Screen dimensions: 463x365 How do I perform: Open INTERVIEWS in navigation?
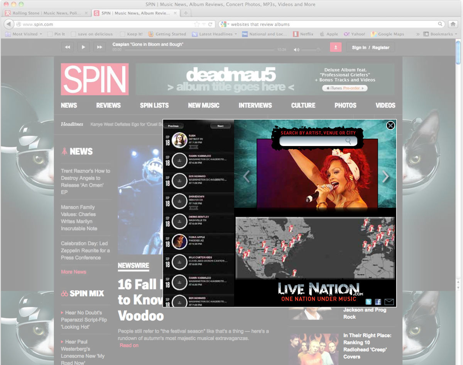[x=255, y=105]
